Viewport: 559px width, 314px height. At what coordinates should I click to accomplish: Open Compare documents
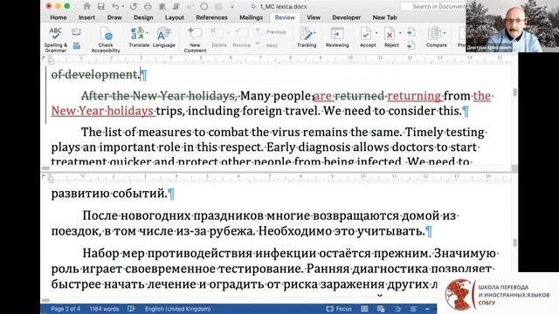click(x=436, y=37)
